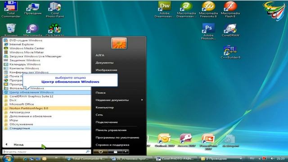Open Фотоальбом Windows entry
This screenshot has height=162, width=288.
[47, 88]
